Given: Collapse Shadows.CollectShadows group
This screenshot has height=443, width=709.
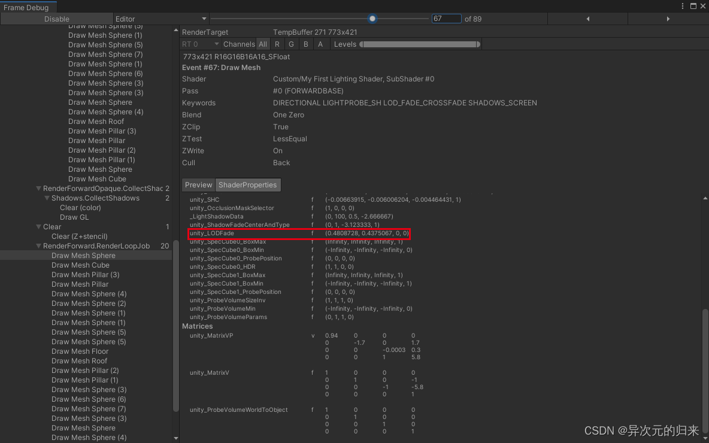Looking at the screenshot, I should click(47, 198).
